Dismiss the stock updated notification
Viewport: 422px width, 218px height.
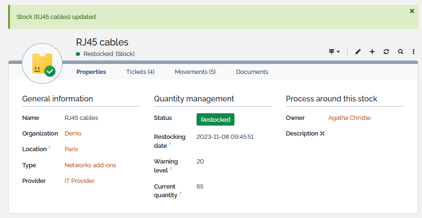412,11
